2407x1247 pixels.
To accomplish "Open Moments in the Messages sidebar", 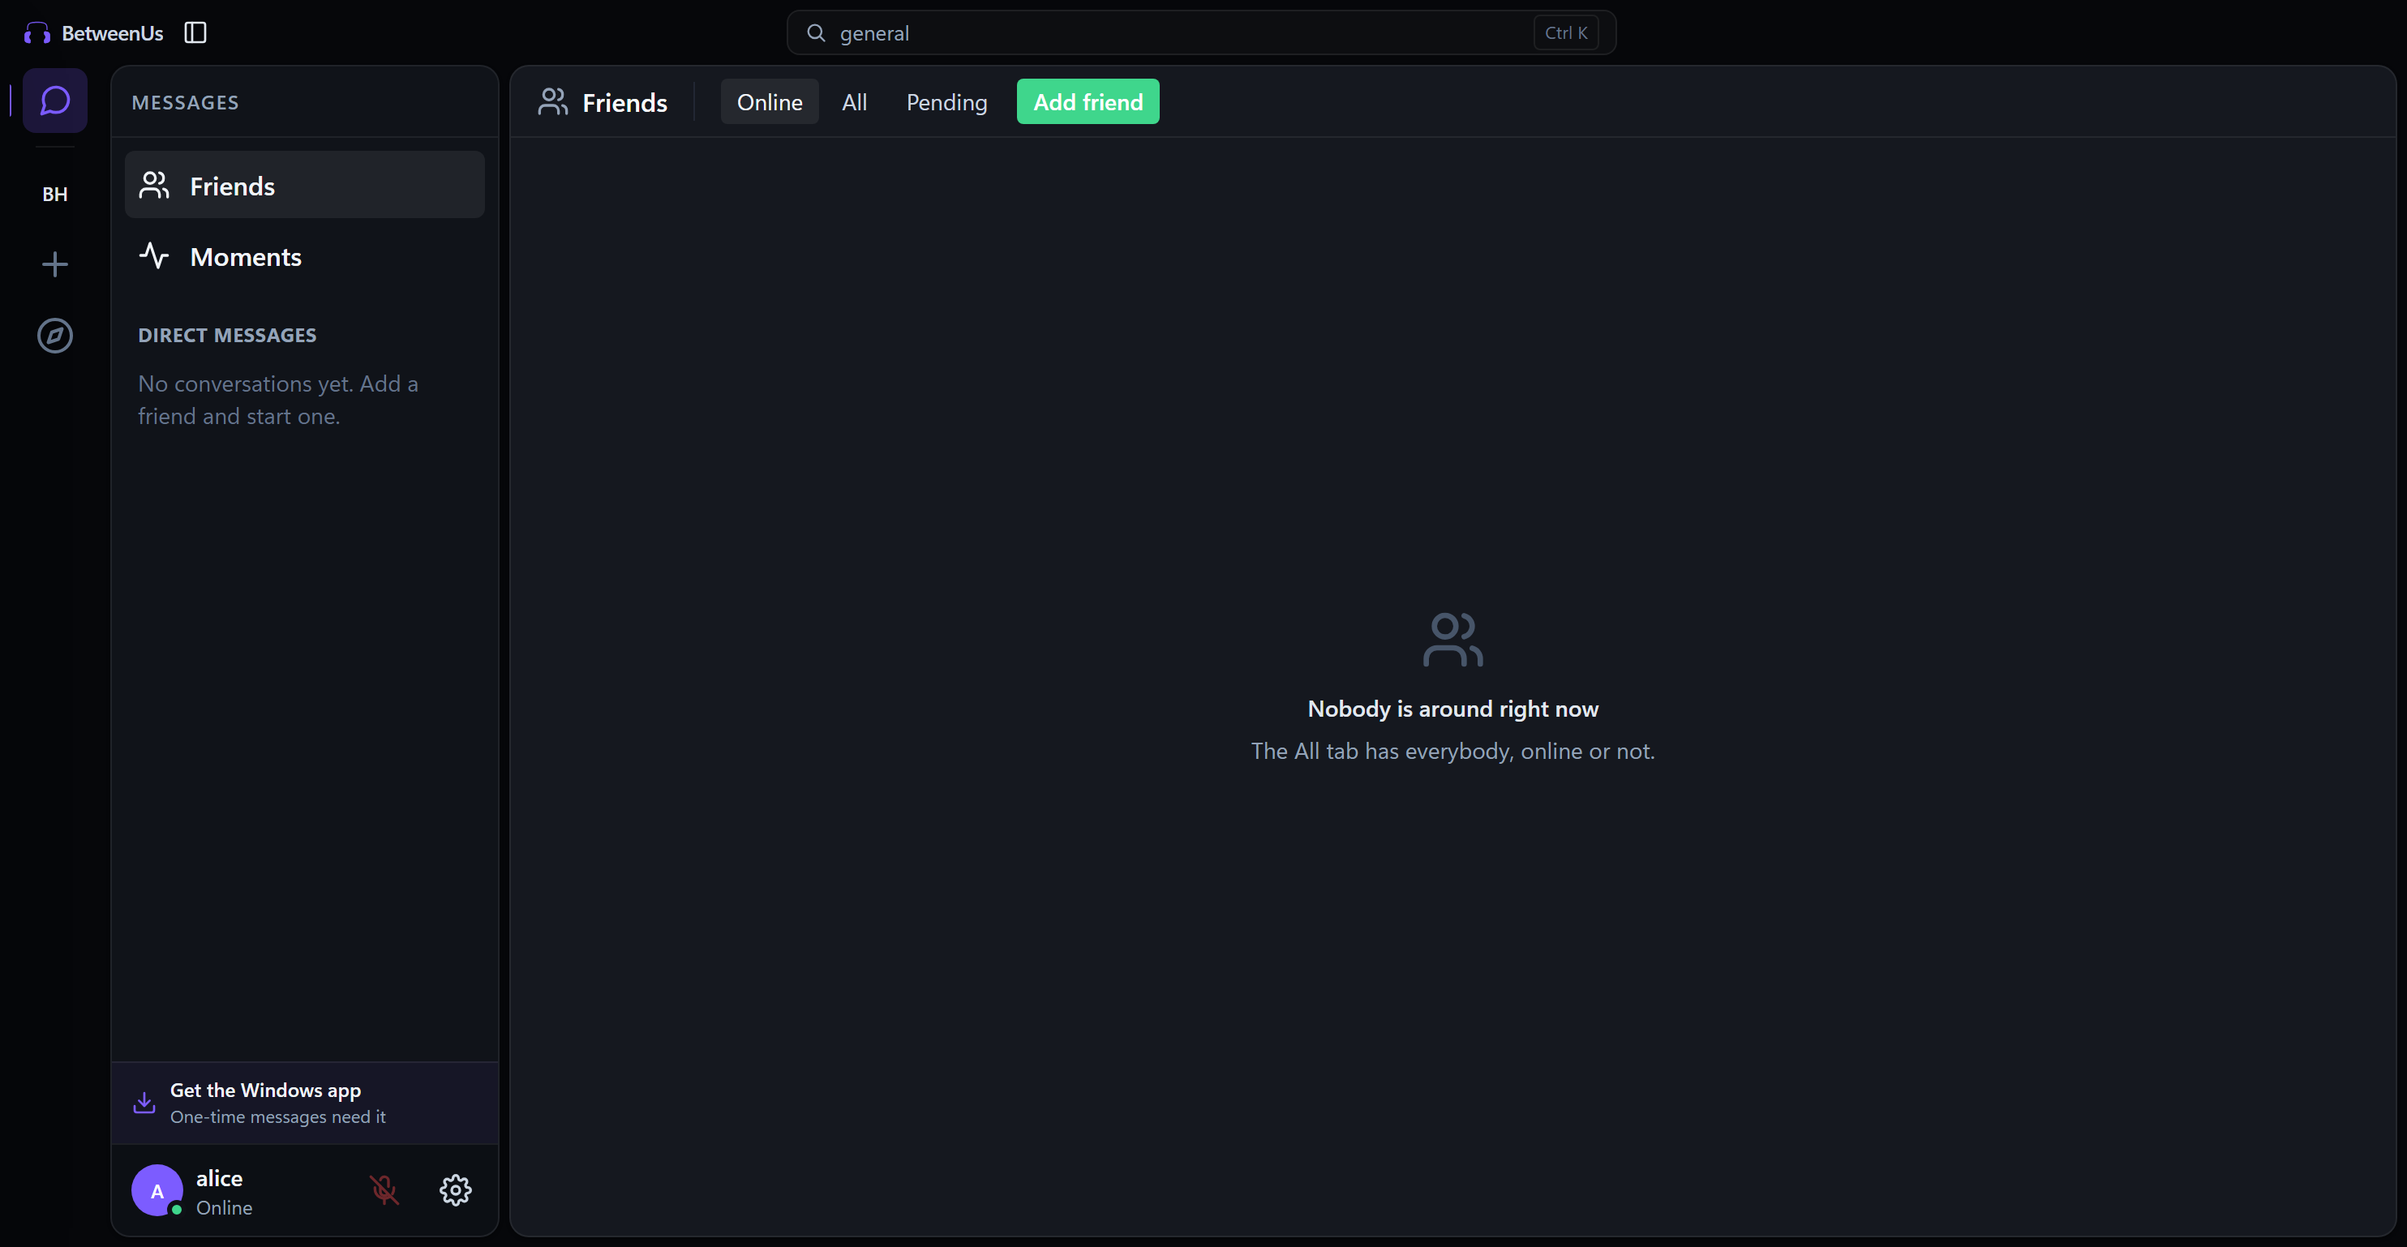I will [305, 256].
